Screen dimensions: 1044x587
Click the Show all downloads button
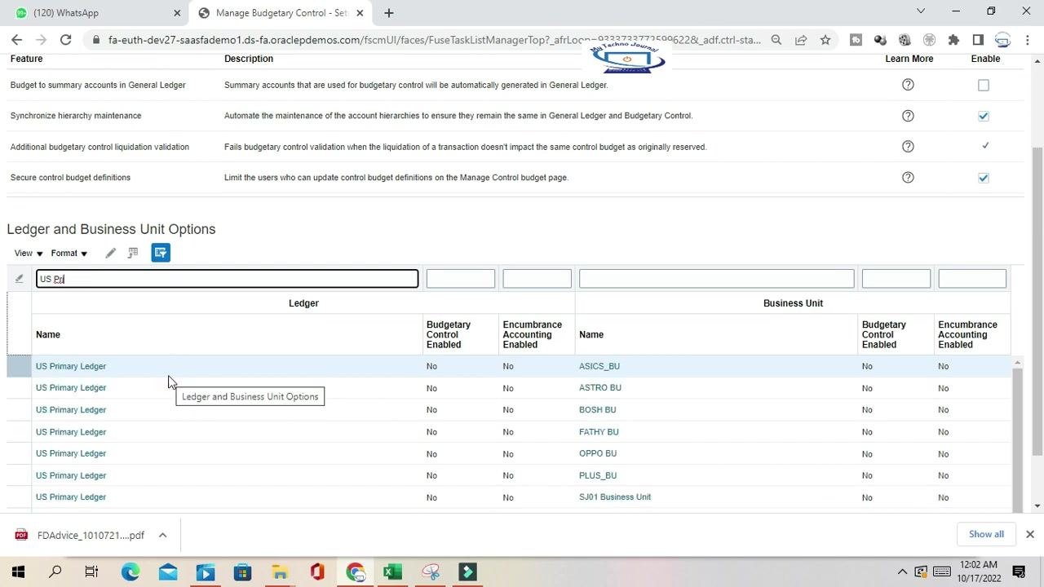[986, 534]
